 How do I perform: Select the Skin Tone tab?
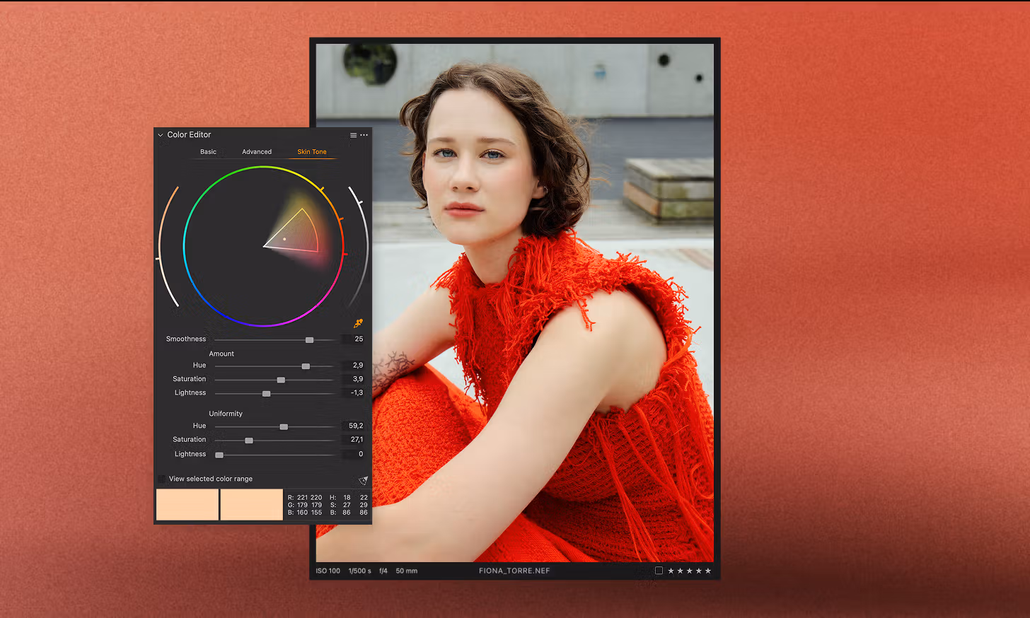pos(312,152)
